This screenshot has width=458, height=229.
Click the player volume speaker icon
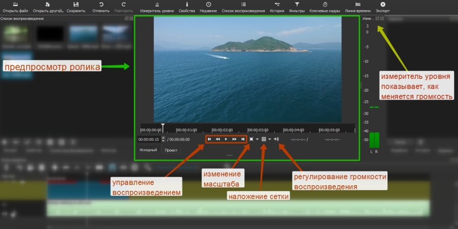(x=276, y=139)
